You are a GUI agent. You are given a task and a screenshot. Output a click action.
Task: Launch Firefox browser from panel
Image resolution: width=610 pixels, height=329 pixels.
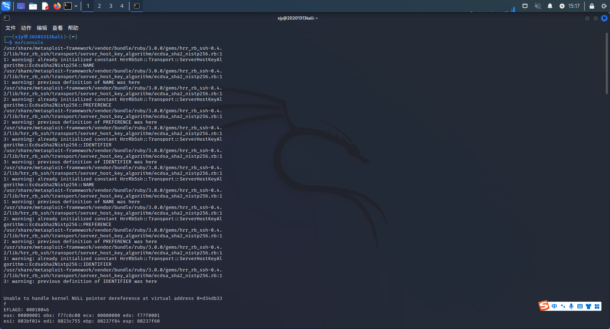click(x=57, y=6)
